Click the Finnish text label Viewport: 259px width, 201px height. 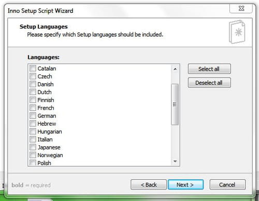pos(46,100)
